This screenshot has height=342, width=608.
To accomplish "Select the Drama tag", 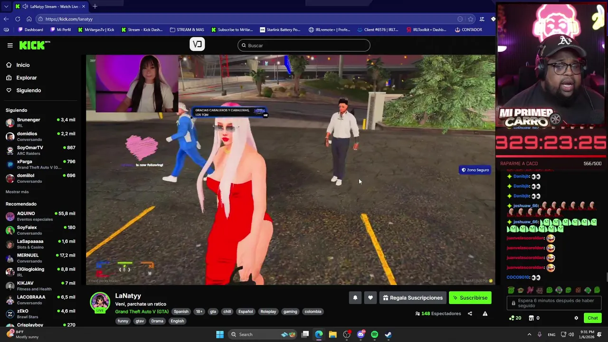I will click(157, 321).
